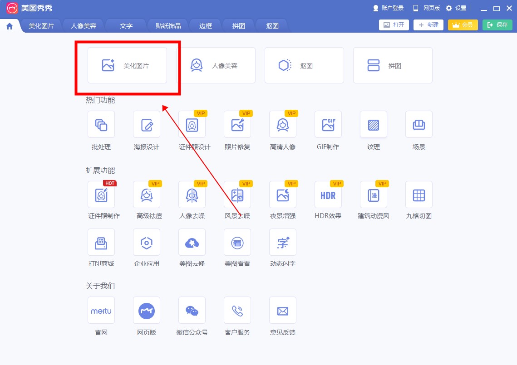
Task: Click the 打开 open button
Action: click(394, 25)
